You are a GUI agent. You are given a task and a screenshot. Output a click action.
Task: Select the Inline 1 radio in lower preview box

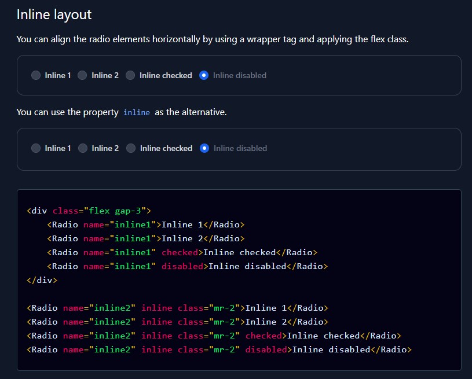(36, 148)
